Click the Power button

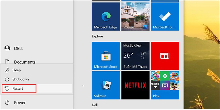(x=36, y=103)
